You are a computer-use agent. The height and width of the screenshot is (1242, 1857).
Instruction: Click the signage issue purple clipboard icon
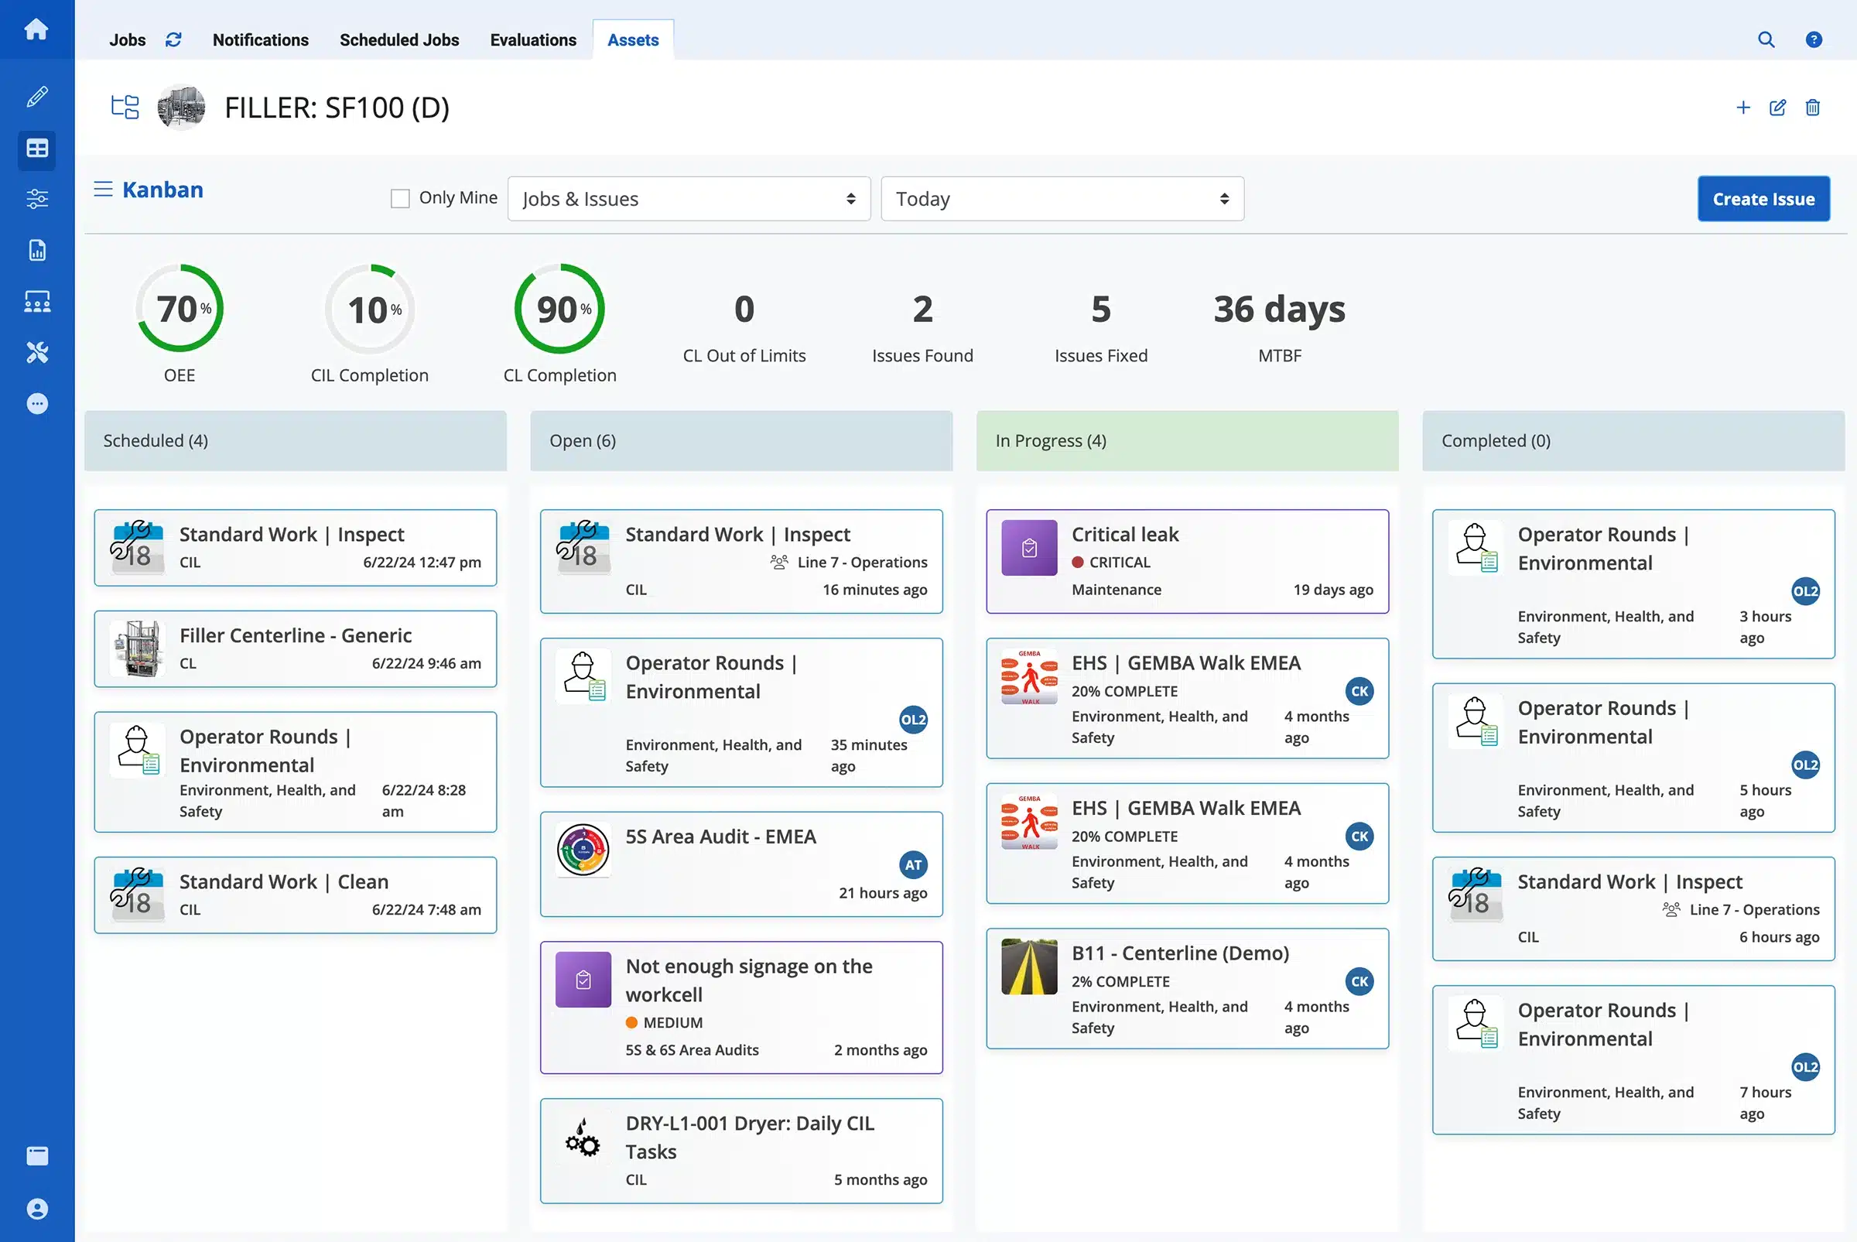click(x=583, y=979)
